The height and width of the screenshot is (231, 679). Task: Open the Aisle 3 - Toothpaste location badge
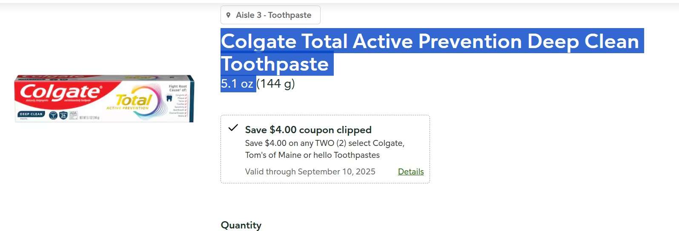[270, 15]
